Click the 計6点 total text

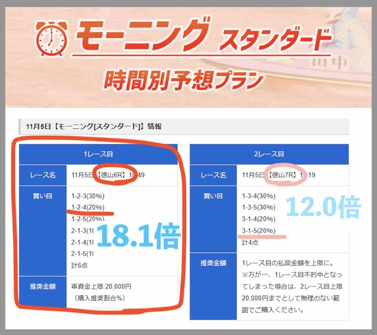point(79,265)
